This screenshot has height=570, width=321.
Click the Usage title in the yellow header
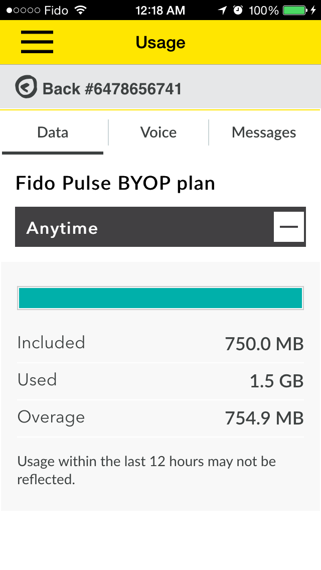point(160,42)
